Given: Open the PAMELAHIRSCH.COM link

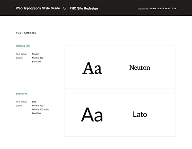Looking at the screenshot, I should pos(163,8).
